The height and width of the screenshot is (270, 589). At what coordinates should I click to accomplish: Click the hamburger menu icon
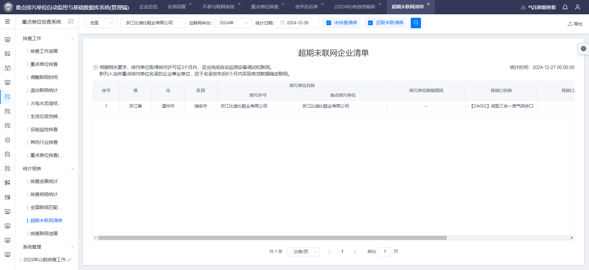tap(7, 22)
